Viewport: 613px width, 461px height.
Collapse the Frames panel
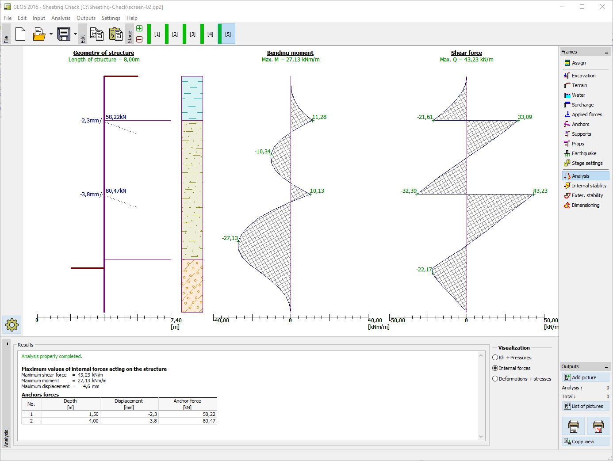click(606, 52)
